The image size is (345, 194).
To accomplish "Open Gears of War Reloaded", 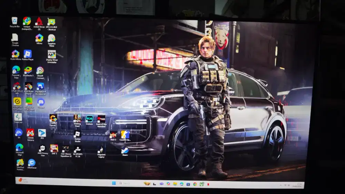I will point(101,121).
